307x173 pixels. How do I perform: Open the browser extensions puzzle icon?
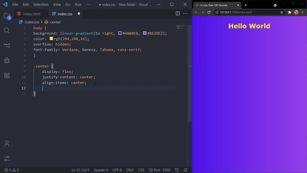pos(290,12)
